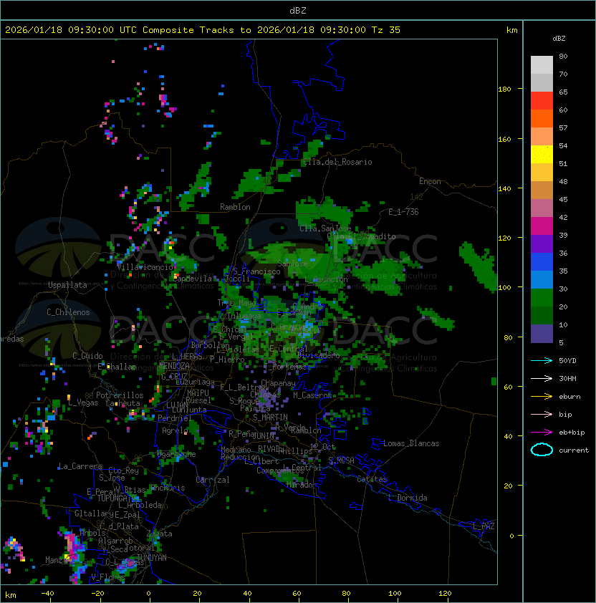
Task: Click the dBZ title at the top
Action: (x=298, y=10)
